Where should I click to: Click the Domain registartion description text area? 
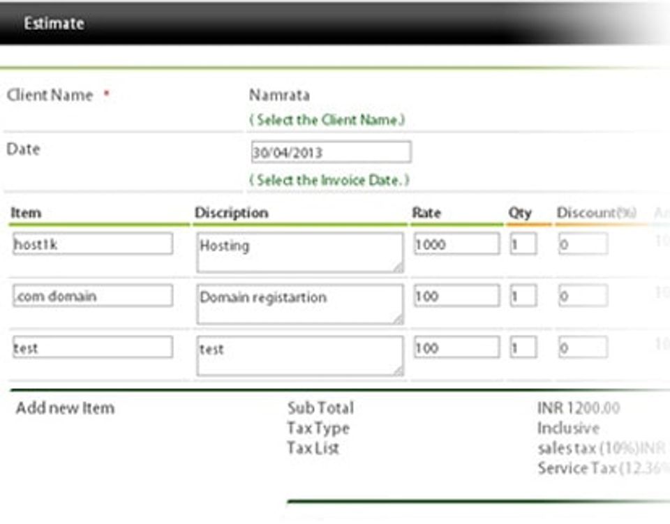point(300,304)
